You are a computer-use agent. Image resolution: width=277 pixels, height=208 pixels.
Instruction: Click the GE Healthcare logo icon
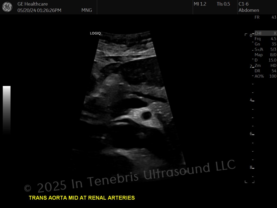click(7, 7)
